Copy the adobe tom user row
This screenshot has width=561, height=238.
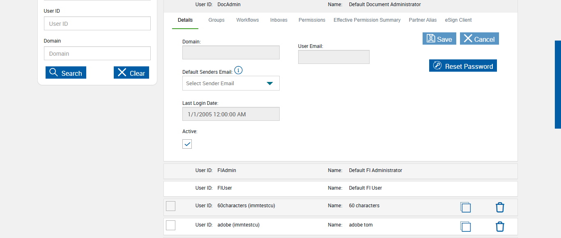point(465,227)
